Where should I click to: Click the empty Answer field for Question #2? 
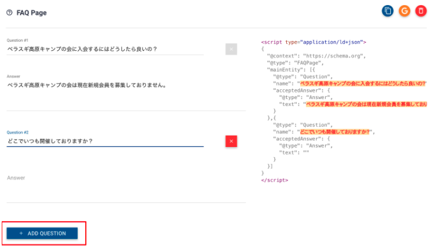(x=126, y=189)
